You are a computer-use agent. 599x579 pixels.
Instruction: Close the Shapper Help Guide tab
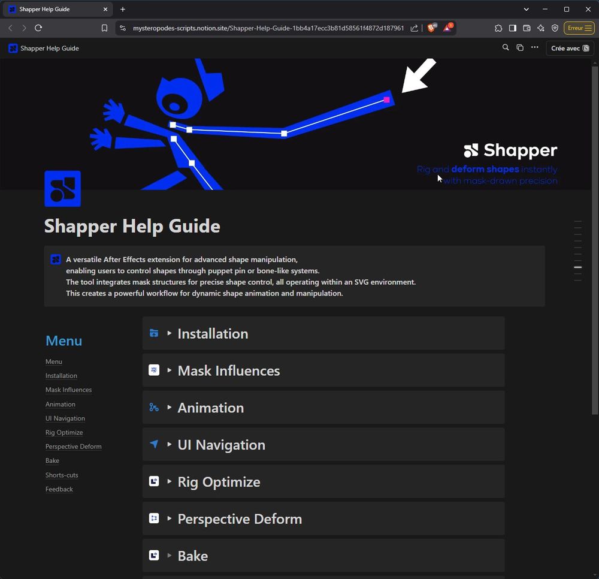[105, 9]
